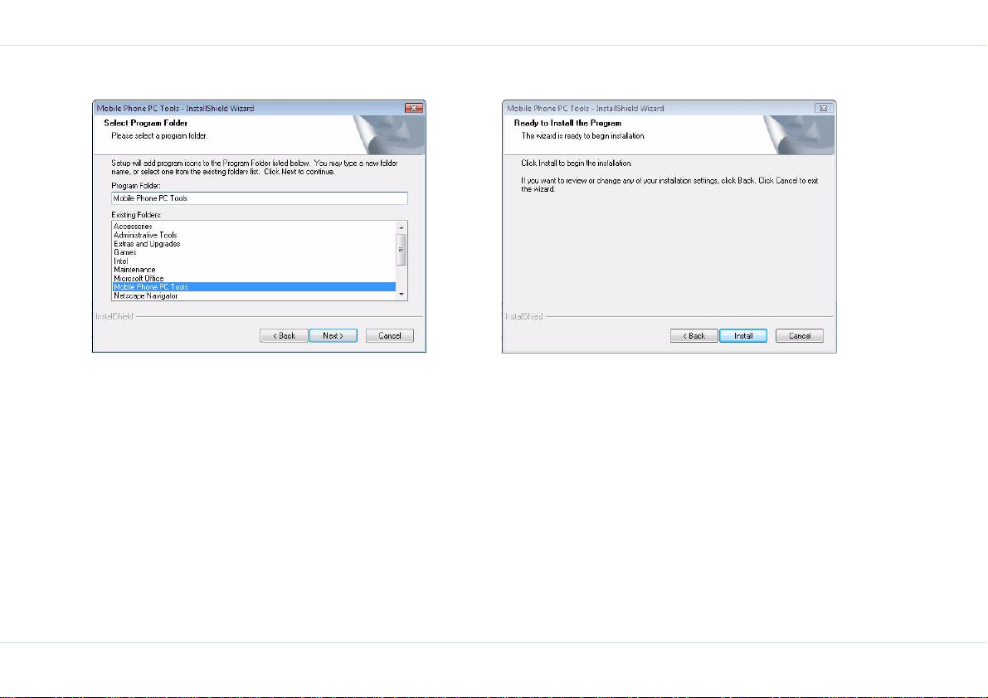Click the Existing Folders scrollbar thumb
Screen dimensions: 988x698
point(402,250)
